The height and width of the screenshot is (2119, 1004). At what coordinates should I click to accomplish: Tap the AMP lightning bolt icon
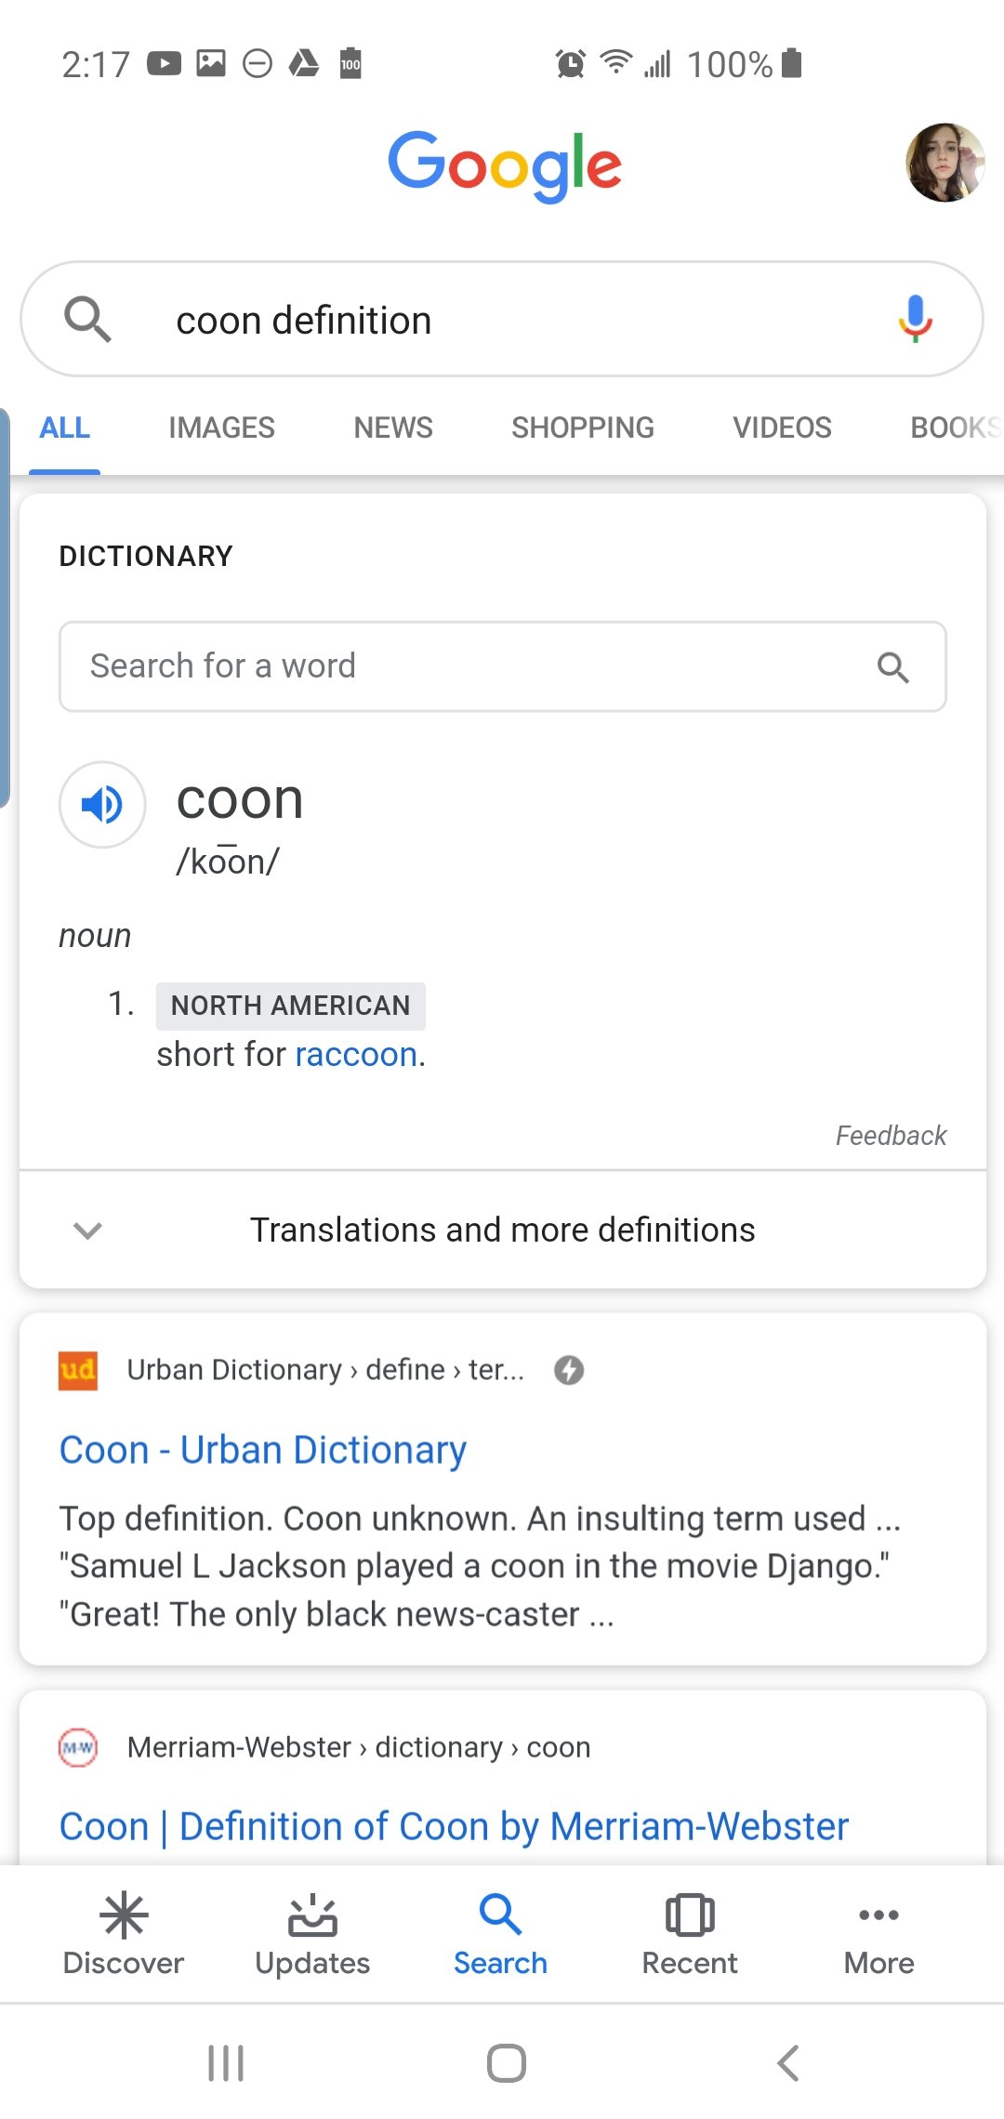point(569,1370)
